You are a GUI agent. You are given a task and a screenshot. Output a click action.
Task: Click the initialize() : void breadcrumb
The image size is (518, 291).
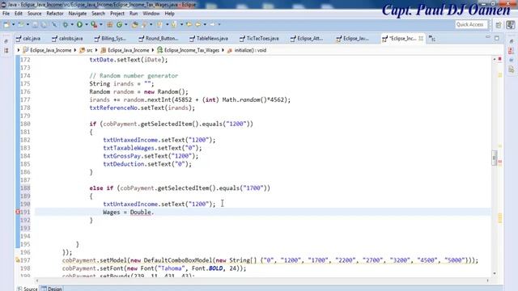coord(247,50)
